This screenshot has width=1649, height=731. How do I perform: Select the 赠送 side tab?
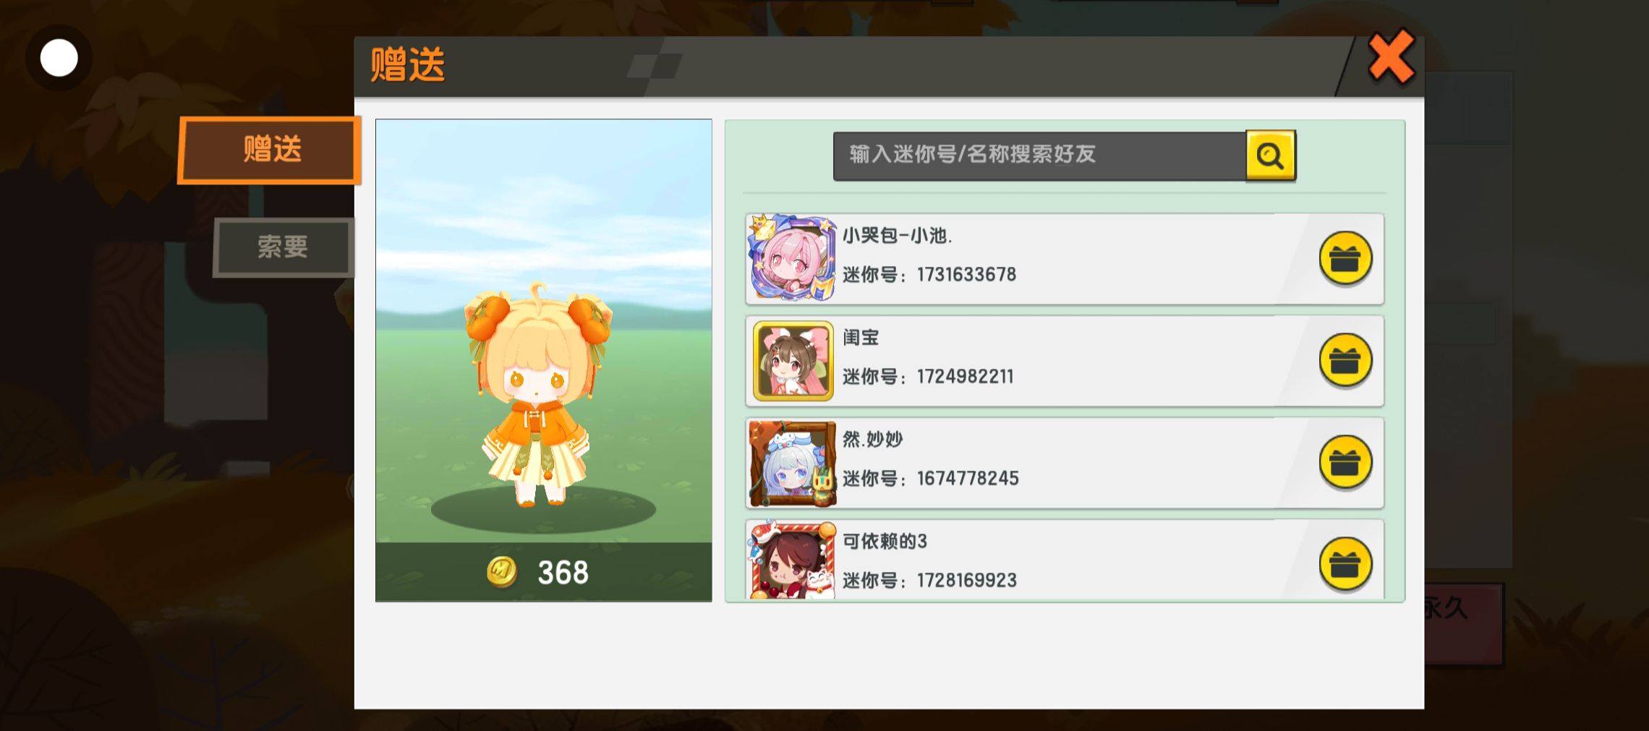270,150
